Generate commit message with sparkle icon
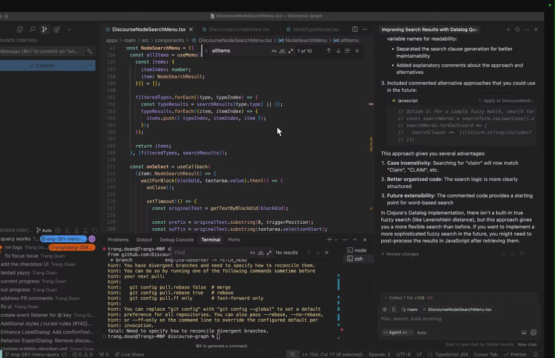This screenshot has width=555, height=358. click(x=90, y=51)
